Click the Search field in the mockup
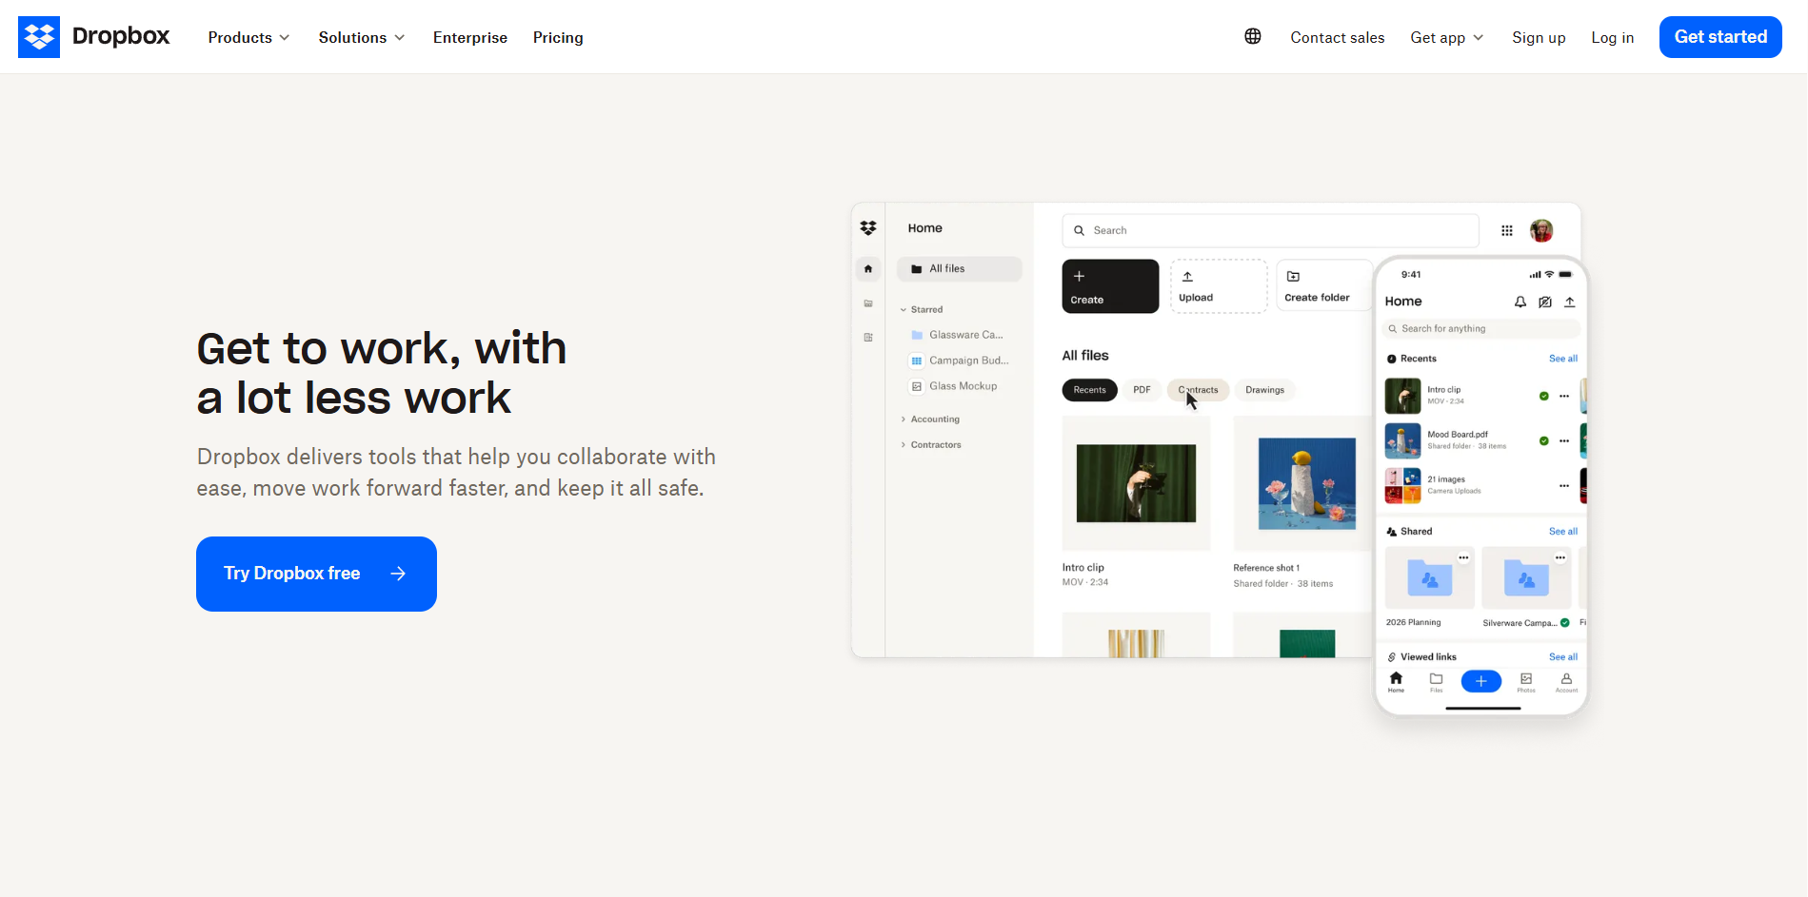This screenshot has width=1808, height=897. click(1270, 230)
